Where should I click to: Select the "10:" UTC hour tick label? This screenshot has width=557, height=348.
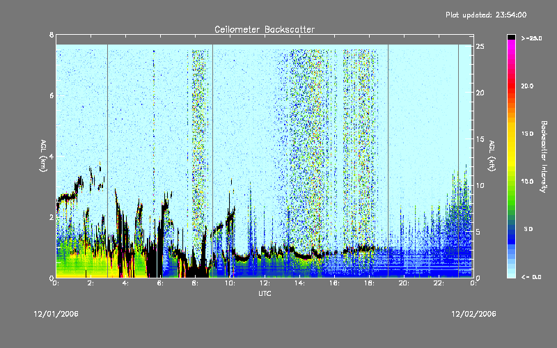tap(230, 283)
